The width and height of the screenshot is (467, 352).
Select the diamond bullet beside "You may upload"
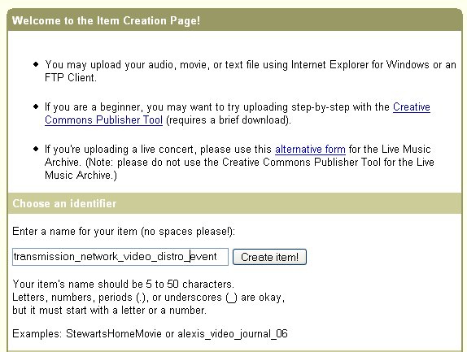pyautogui.click(x=36, y=64)
